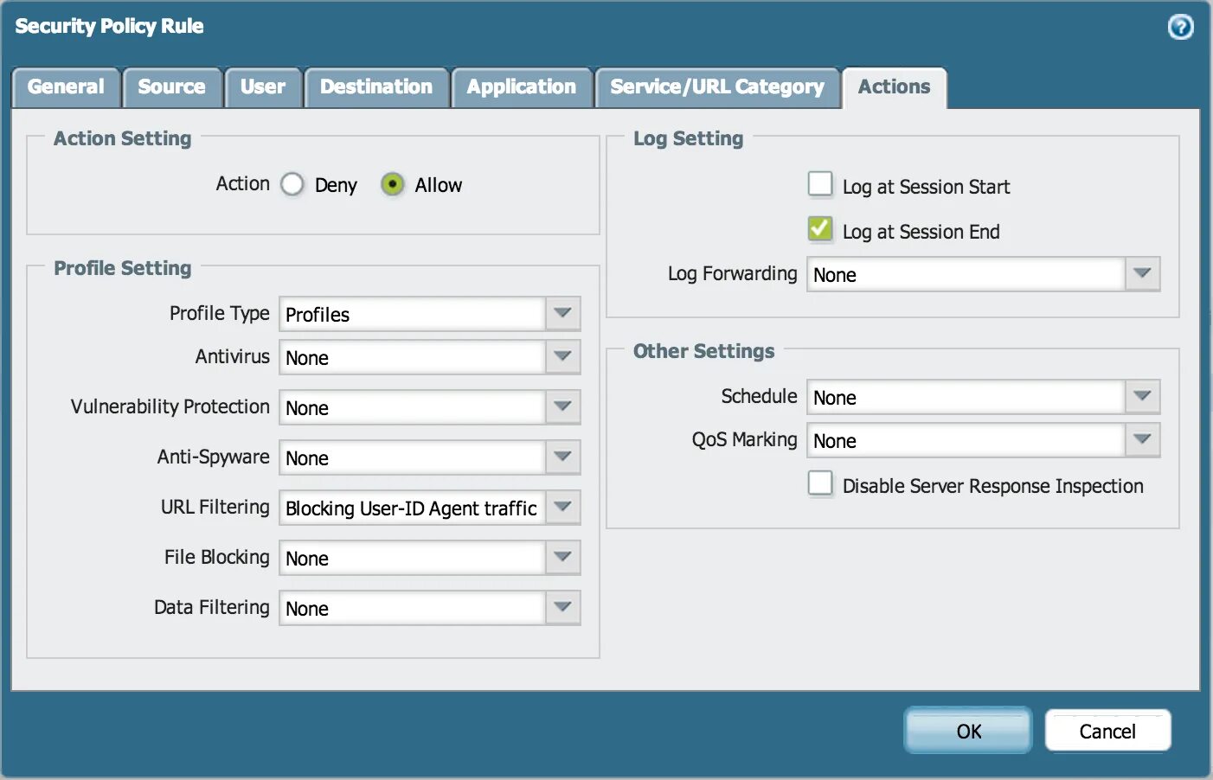
Task: Switch to the Service/URL Category tab
Action: coord(717,87)
